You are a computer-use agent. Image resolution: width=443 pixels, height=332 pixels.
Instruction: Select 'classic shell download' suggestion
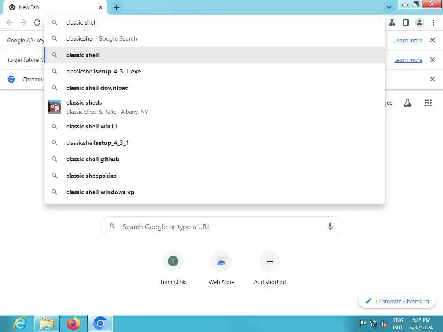[215, 88]
